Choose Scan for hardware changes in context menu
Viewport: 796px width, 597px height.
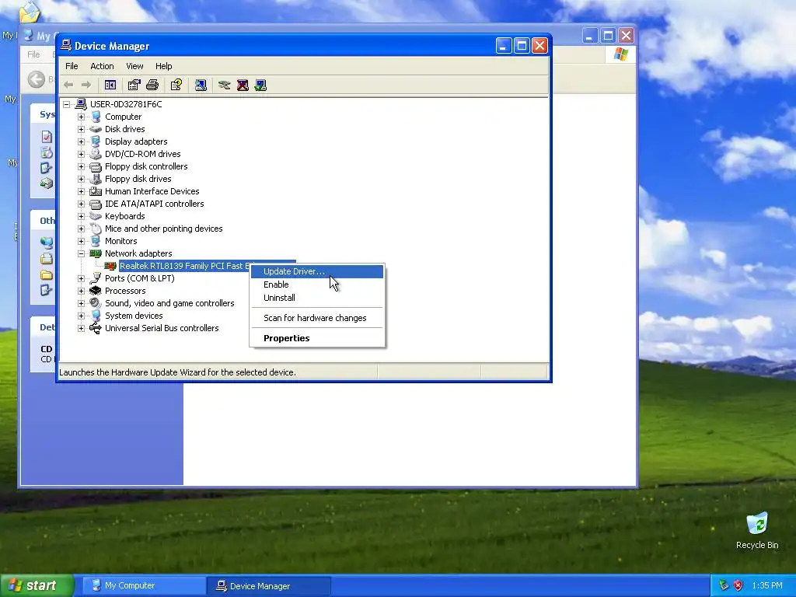tap(317, 318)
